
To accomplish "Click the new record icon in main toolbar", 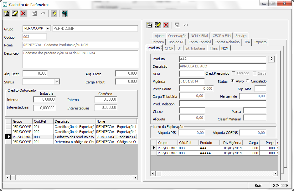I will click(x=7, y=13).
